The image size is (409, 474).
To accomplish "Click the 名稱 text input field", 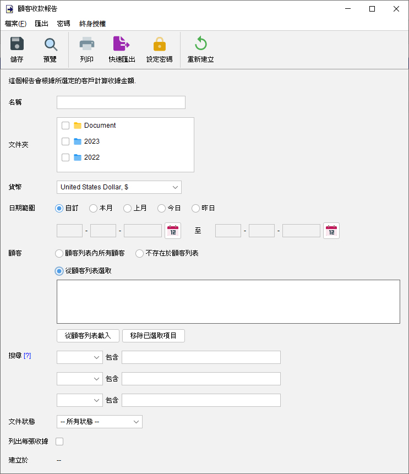I will (x=121, y=102).
